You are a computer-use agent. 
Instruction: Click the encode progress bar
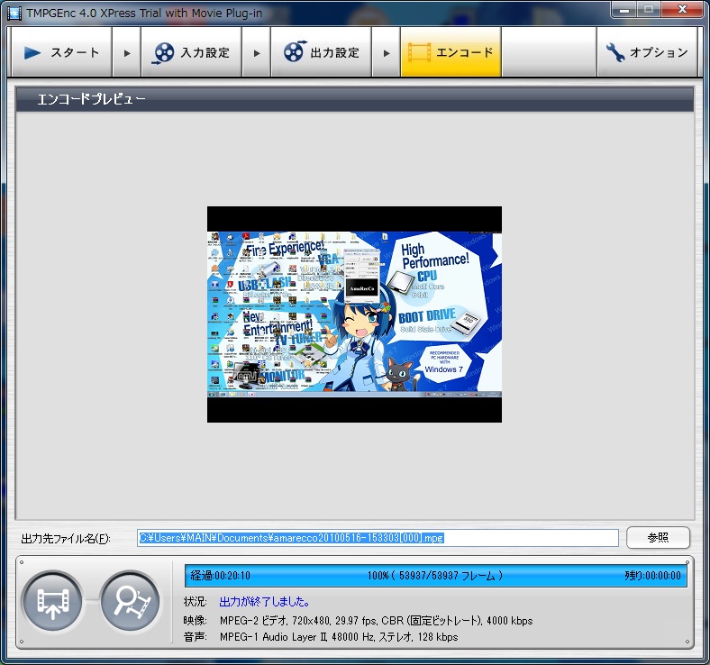click(x=435, y=576)
